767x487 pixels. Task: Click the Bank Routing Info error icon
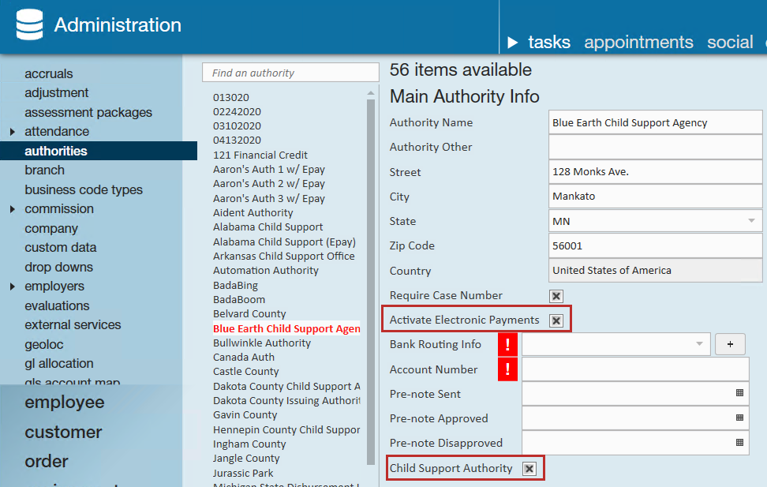tap(507, 345)
